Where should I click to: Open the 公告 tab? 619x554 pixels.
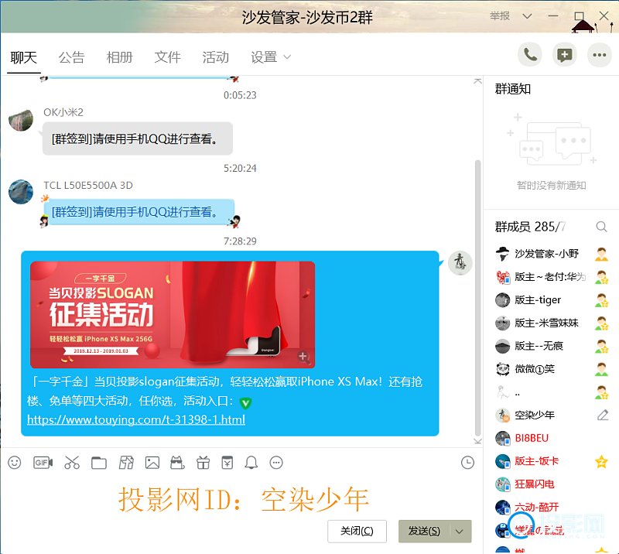click(71, 58)
